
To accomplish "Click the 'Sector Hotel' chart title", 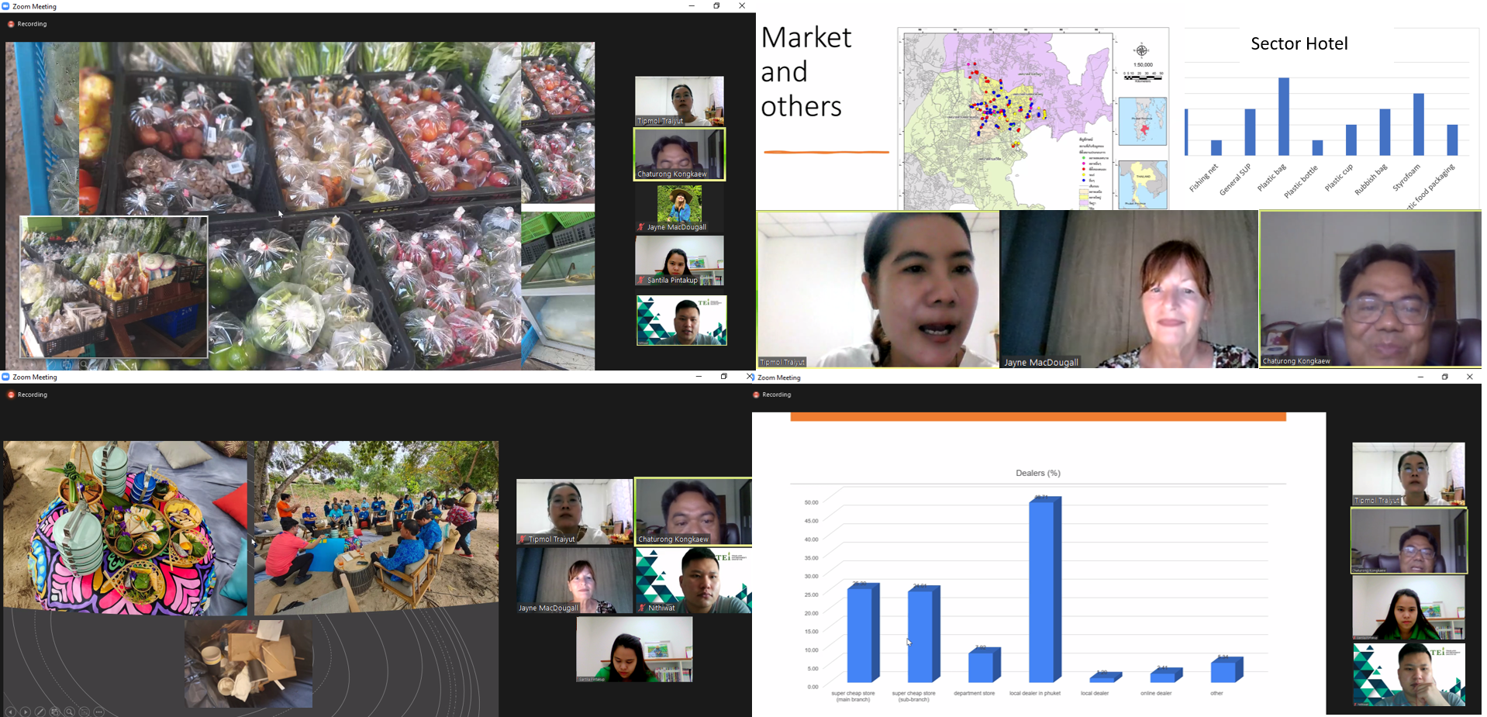I will pyautogui.click(x=1299, y=43).
